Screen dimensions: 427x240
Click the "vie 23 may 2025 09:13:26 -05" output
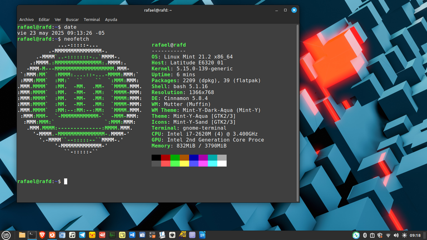click(61, 33)
